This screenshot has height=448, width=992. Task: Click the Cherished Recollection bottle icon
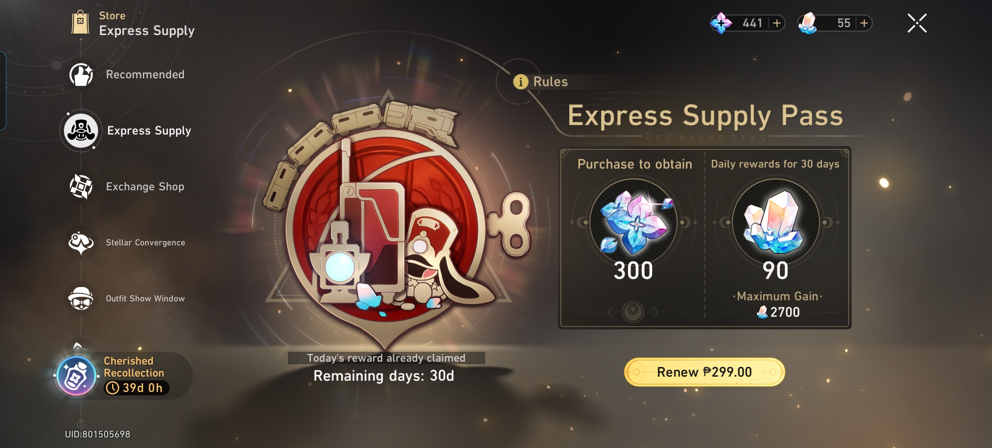coord(76,376)
